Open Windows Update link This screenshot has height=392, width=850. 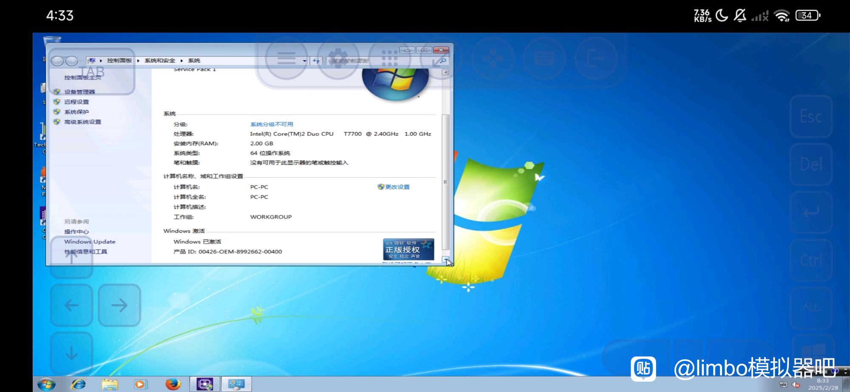tap(90, 242)
